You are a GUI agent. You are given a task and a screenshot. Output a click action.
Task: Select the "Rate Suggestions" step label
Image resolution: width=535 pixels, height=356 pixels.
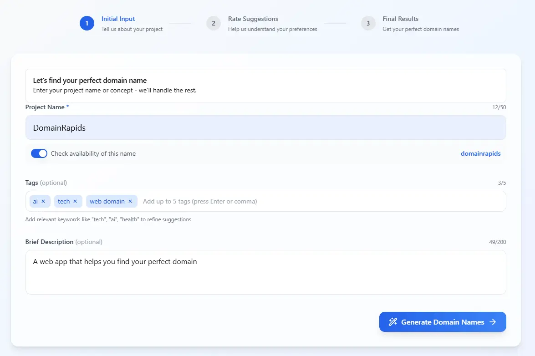[253, 19]
